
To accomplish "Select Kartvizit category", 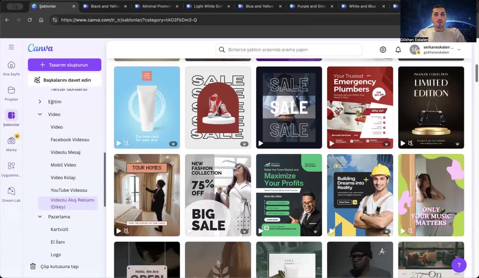I will point(60,229).
